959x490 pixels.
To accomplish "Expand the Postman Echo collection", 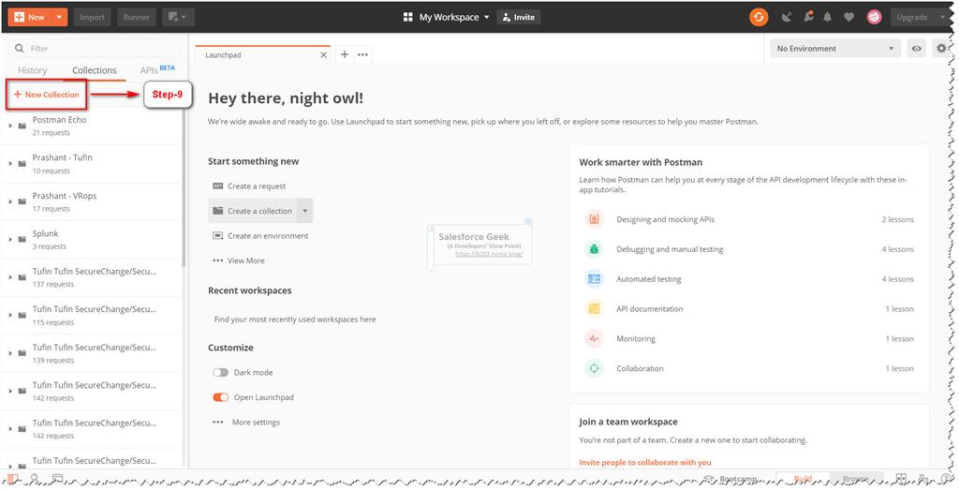I will pyautogui.click(x=10, y=126).
